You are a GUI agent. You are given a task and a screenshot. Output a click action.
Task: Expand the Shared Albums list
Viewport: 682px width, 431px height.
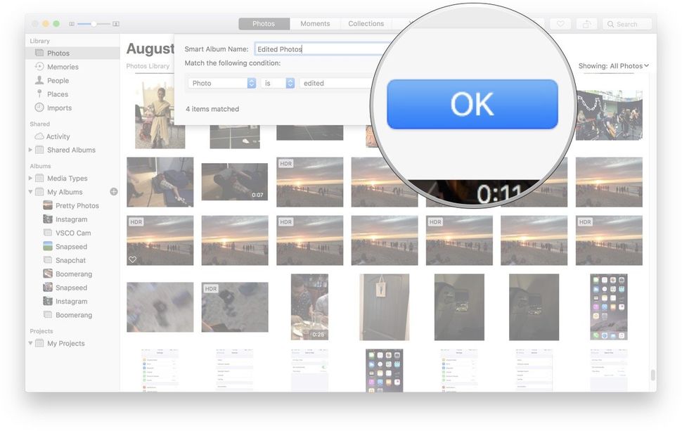pyautogui.click(x=30, y=150)
